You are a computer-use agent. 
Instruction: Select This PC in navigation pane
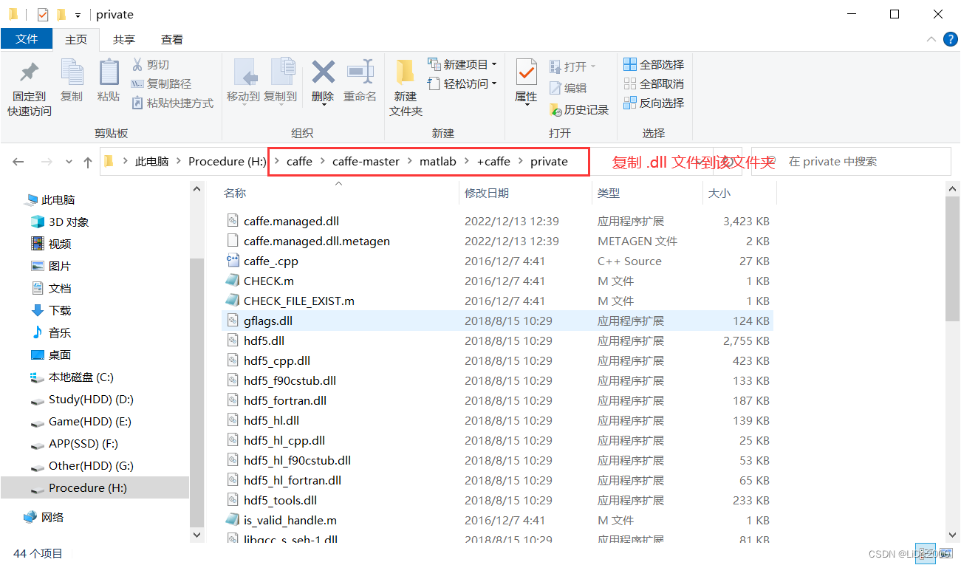(58, 200)
